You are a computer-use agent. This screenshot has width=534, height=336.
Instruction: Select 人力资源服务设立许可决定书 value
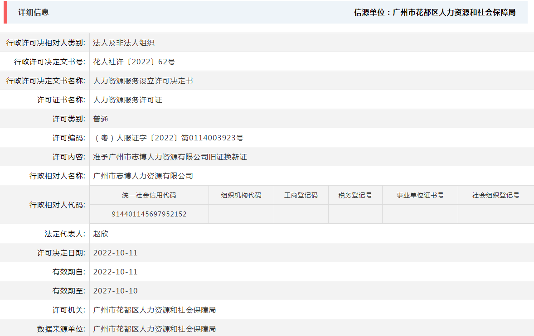pyautogui.click(x=143, y=81)
